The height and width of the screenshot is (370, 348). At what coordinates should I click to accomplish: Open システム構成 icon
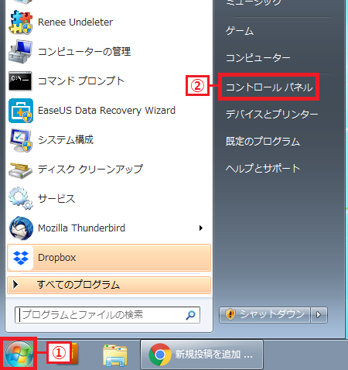[x=21, y=140]
